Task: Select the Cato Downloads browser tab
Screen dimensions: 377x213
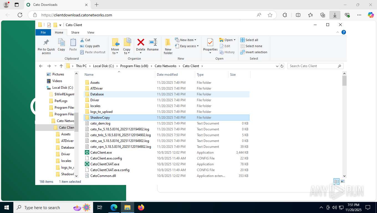Action: tap(57, 5)
